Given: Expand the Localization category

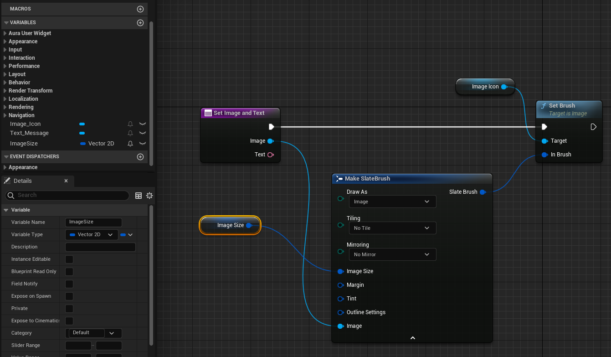Looking at the screenshot, I should (5, 99).
